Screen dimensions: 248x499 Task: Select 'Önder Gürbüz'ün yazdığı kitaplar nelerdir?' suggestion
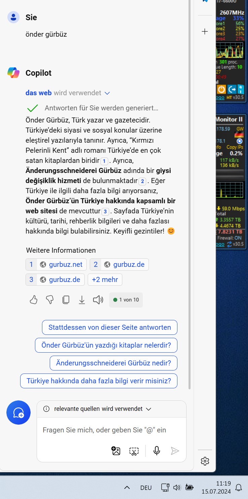(x=106, y=345)
